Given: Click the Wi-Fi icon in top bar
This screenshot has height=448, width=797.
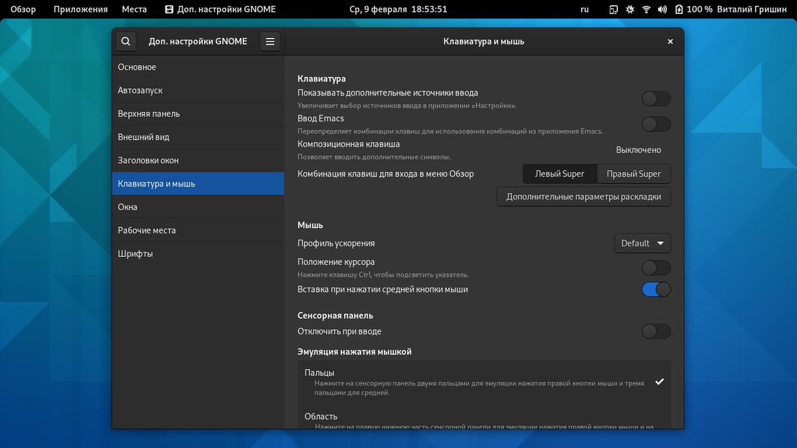Looking at the screenshot, I should [646, 9].
